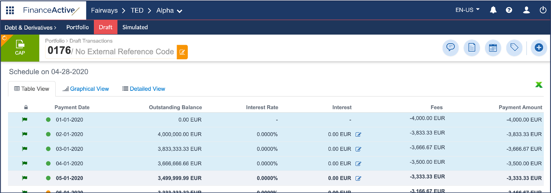551x193 pixels.
Task: Select the 3,833,333.33 EUR balance cell
Action: tap(179, 149)
